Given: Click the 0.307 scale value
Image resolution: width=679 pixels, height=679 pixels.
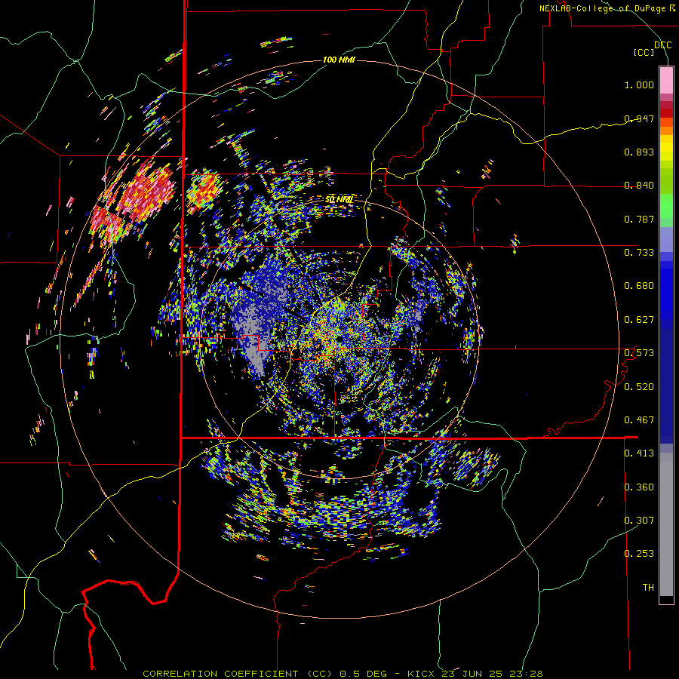Looking at the screenshot, I should tap(639, 520).
